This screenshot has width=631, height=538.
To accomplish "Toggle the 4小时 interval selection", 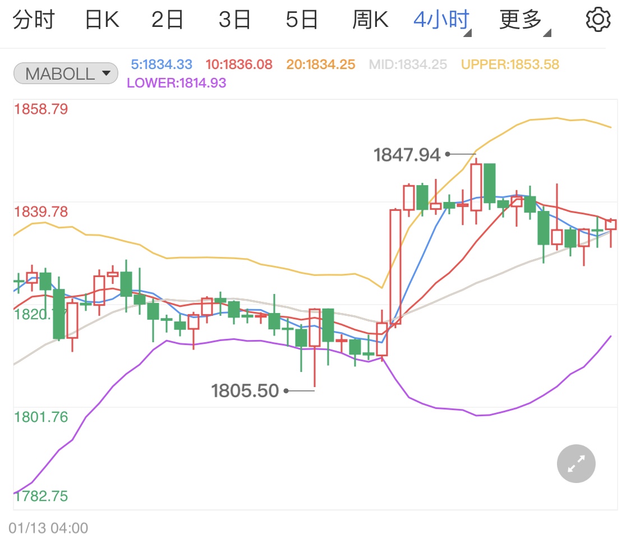I will click(x=441, y=18).
